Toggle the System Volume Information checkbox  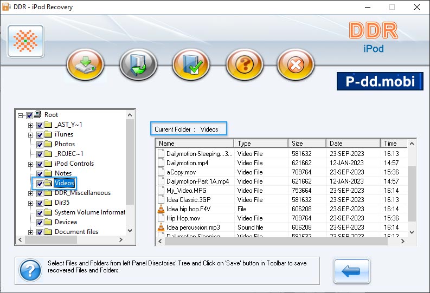coord(40,213)
